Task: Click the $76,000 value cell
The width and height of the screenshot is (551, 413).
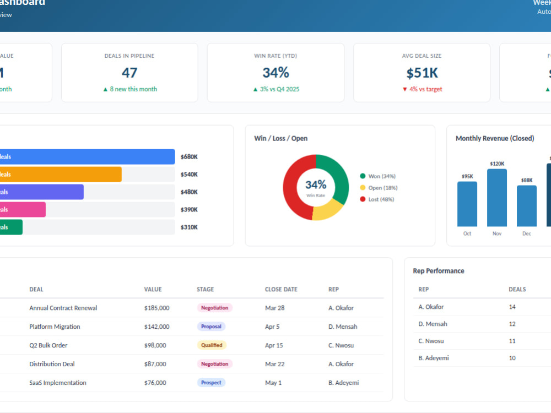Action: pyautogui.click(x=155, y=383)
